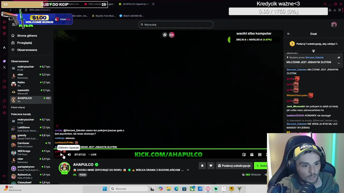Click the browser downloads icon
This screenshot has height=193, width=344.
click(x=335, y=10)
